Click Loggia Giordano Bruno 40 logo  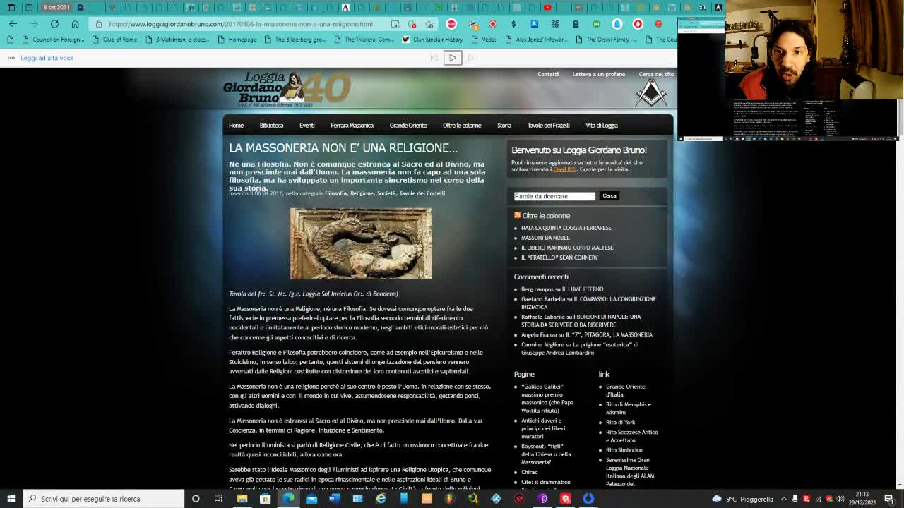(287, 90)
